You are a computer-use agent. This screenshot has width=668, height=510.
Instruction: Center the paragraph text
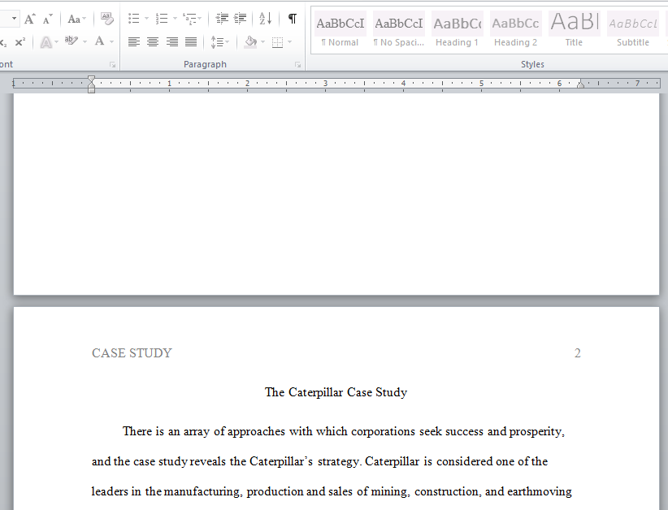[x=153, y=41]
